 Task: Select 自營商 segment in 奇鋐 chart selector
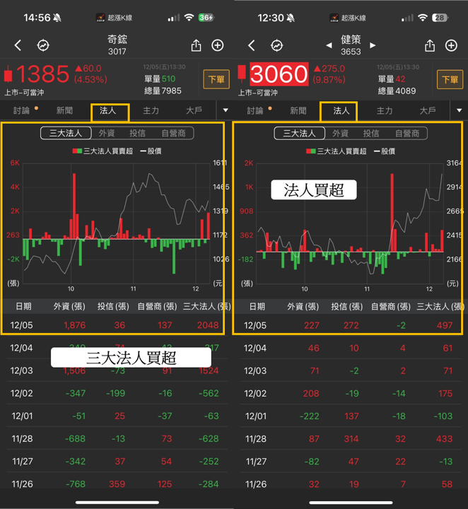pos(174,133)
